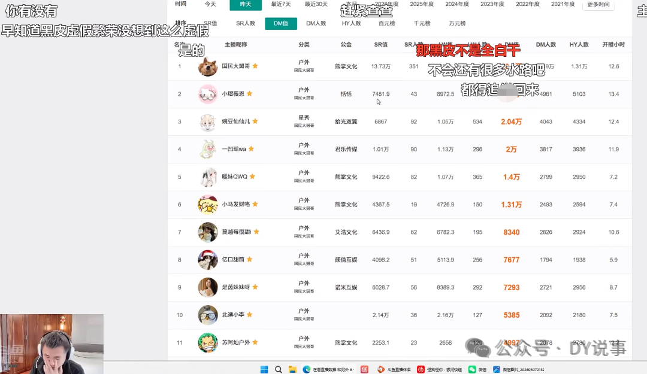This screenshot has height=374, width=647.
Task: Switch to Microsoft Edge in the taskbar
Action: (307, 369)
